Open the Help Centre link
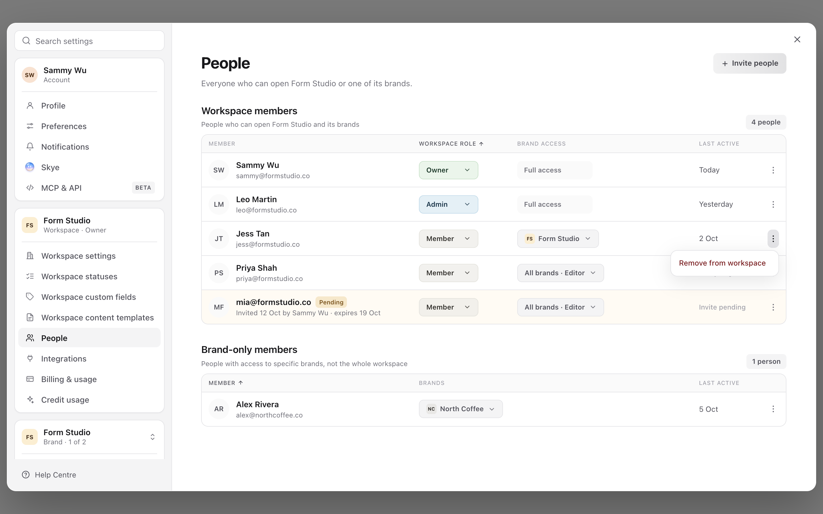 pyautogui.click(x=49, y=475)
